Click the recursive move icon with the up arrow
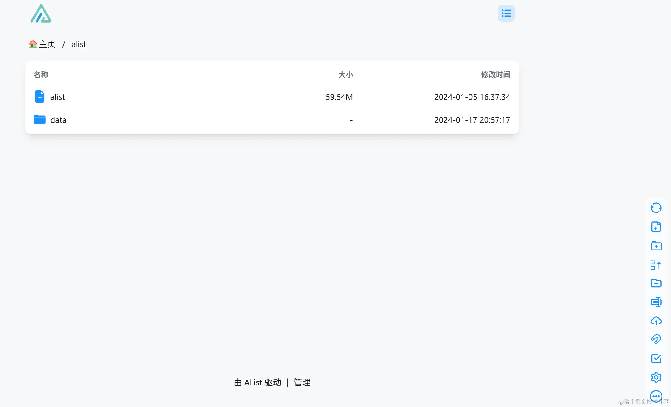671x407 pixels. coord(656,265)
